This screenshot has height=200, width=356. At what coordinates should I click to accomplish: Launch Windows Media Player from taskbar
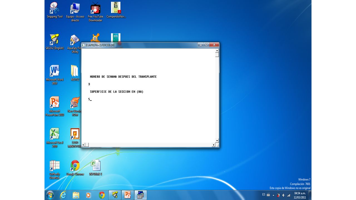(x=89, y=195)
